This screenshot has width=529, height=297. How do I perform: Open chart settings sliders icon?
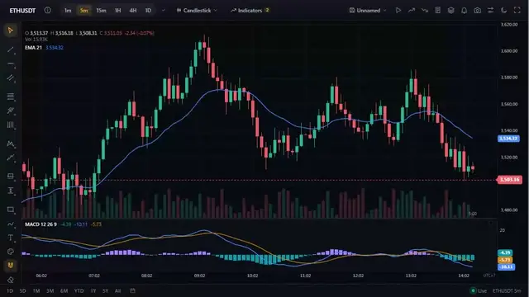(x=490, y=11)
